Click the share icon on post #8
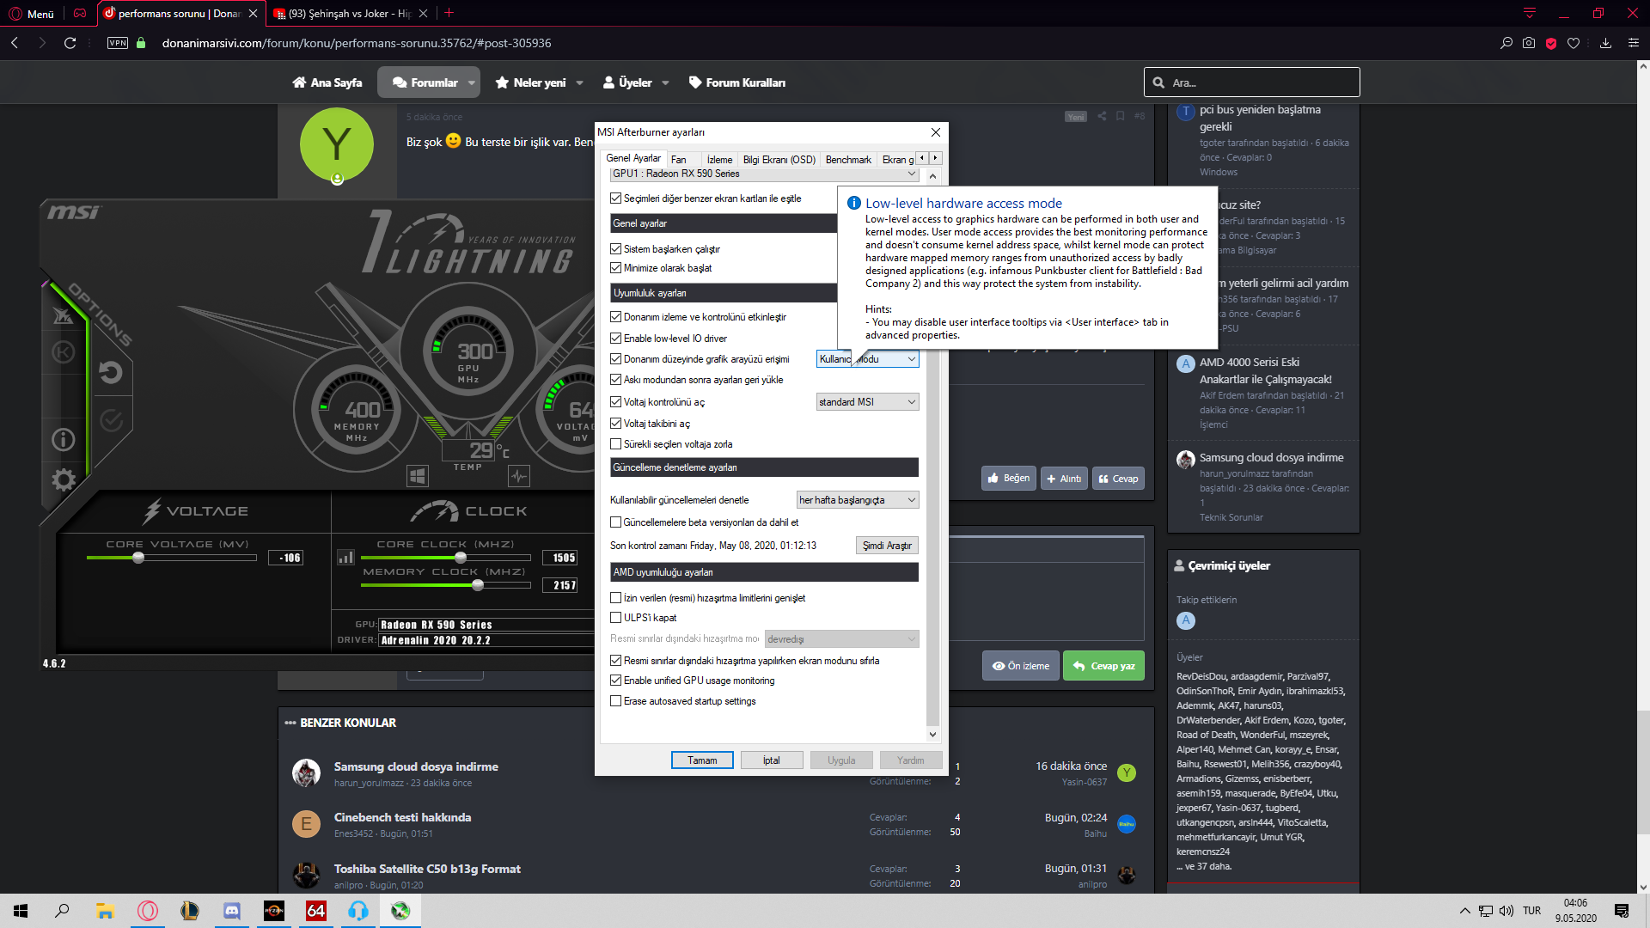The width and height of the screenshot is (1650, 928). pos(1102,116)
